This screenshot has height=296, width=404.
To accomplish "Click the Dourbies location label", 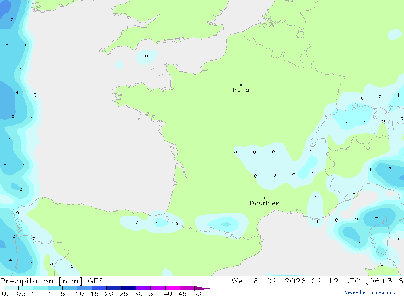I will click(265, 203).
